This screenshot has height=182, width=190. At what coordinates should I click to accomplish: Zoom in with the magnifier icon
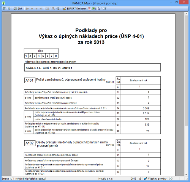53,9
